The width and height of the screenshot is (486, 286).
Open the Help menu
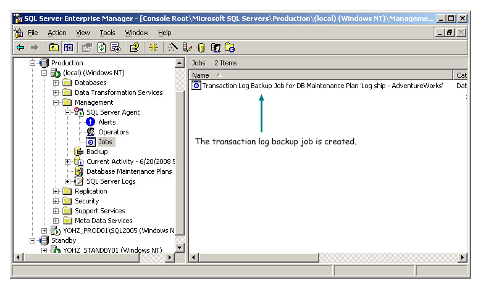[165, 33]
